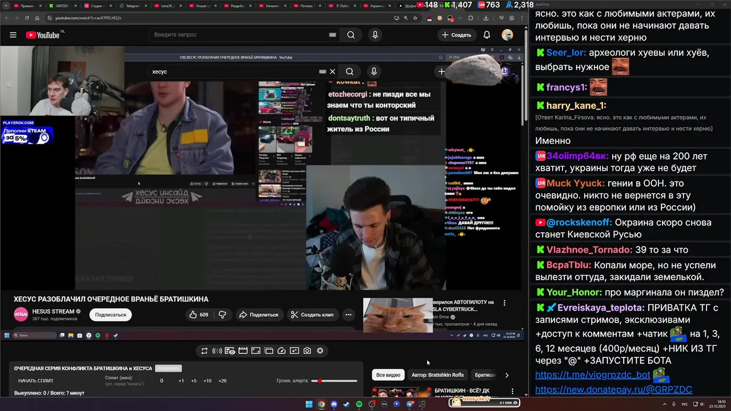The width and height of the screenshot is (731, 411).
Task: Click the Подписаться subscribe button
Action: (x=111, y=315)
